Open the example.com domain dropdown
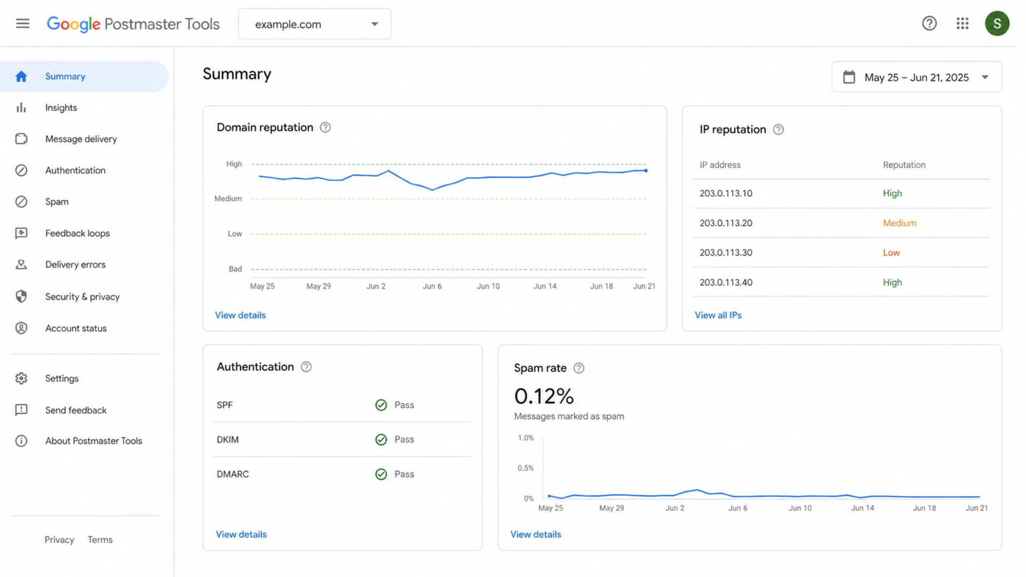The image size is (1026, 577). (315, 24)
